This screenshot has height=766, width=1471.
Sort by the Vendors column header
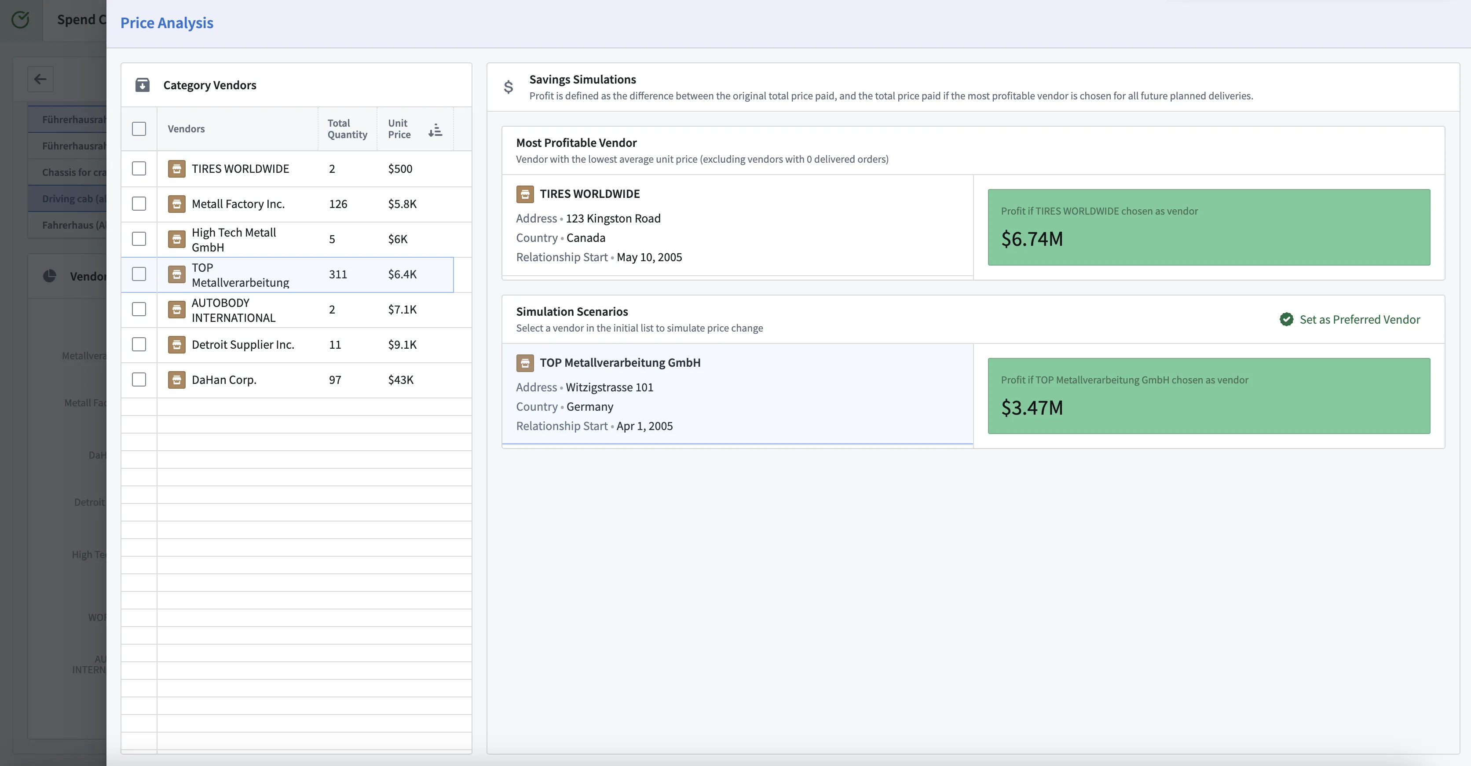[x=186, y=129]
